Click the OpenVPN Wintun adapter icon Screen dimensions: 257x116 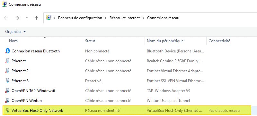point(7,101)
